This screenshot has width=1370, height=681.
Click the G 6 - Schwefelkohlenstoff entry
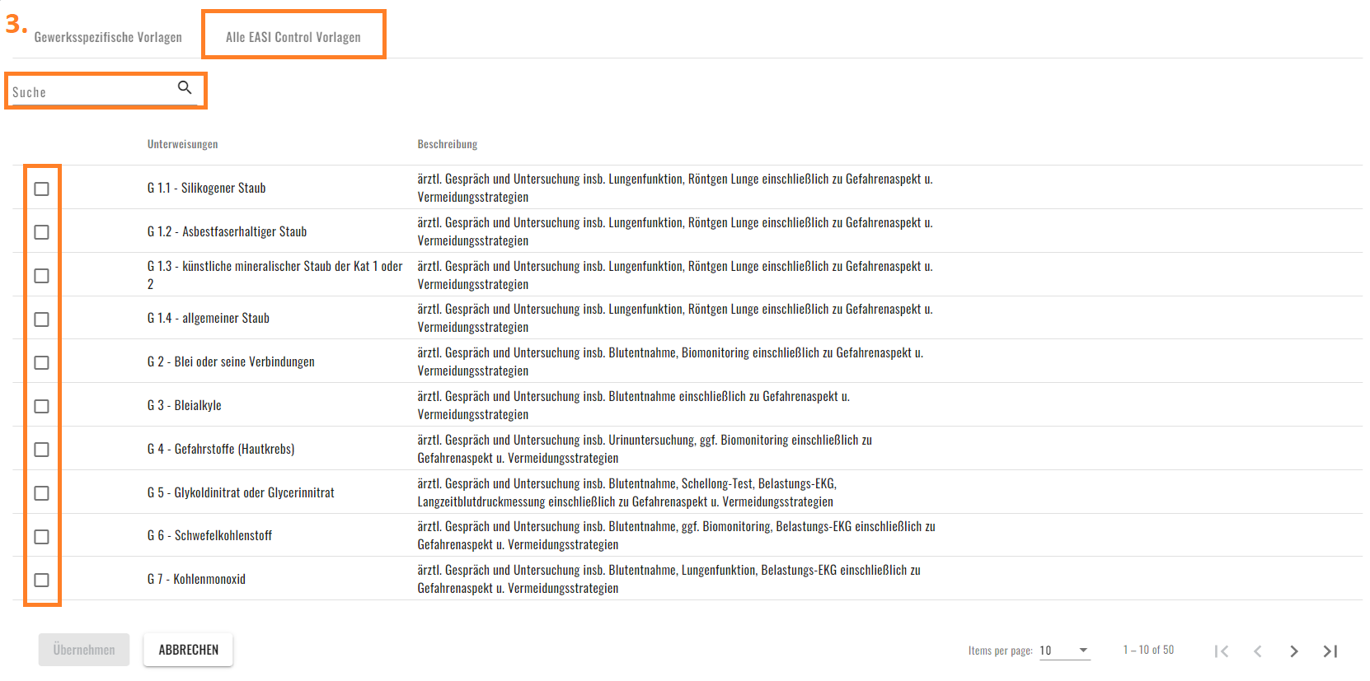(209, 535)
